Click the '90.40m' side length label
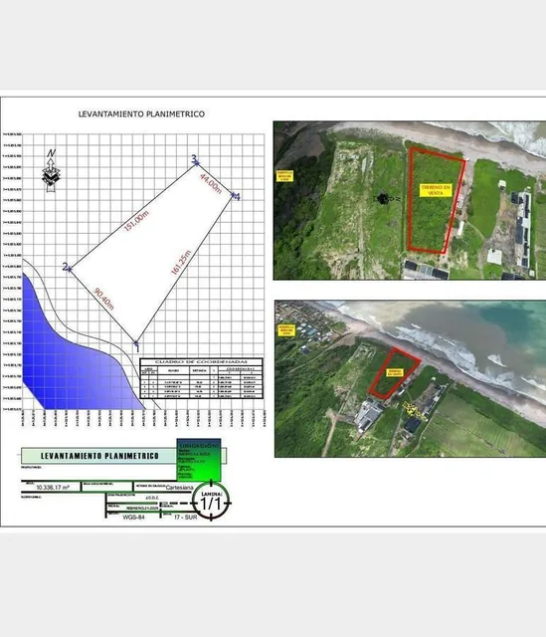The image size is (546, 637). (103, 299)
